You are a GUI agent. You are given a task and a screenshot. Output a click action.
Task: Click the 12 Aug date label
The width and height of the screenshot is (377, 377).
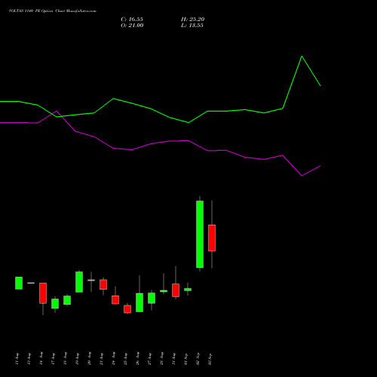29,359
